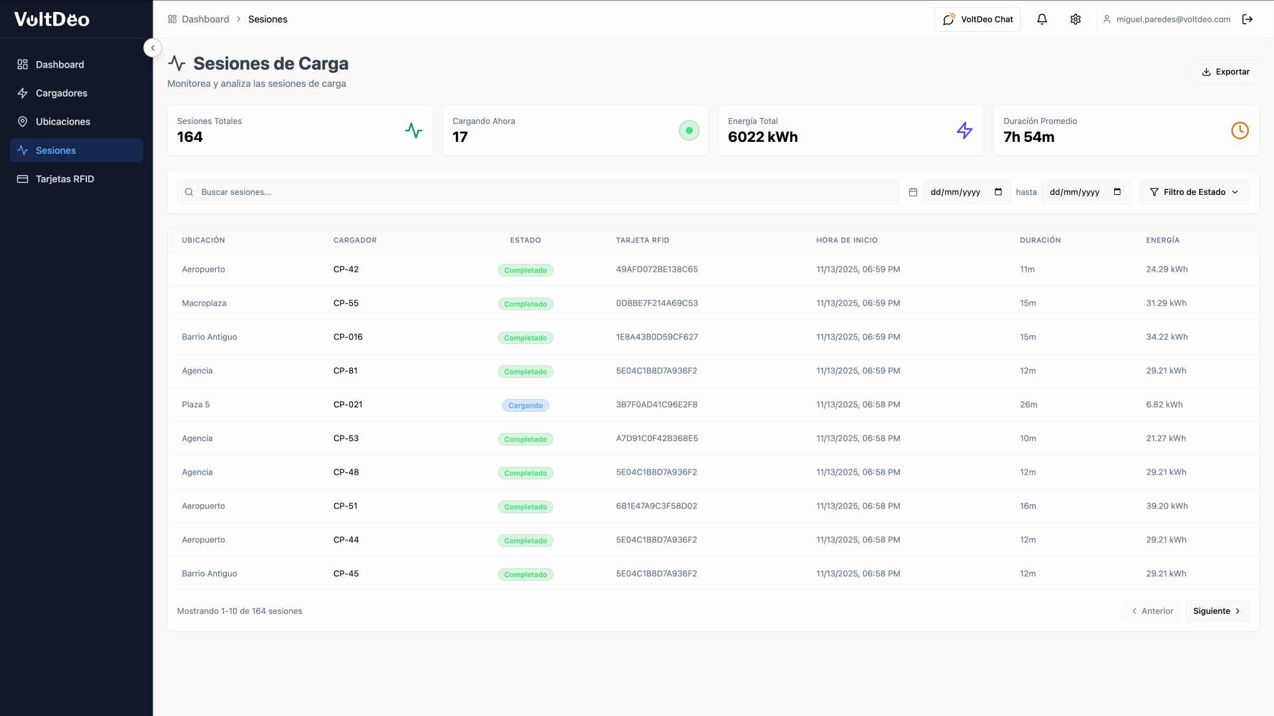Select charger CP-55
Image resolution: width=1274 pixels, height=716 pixels.
tap(346, 303)
